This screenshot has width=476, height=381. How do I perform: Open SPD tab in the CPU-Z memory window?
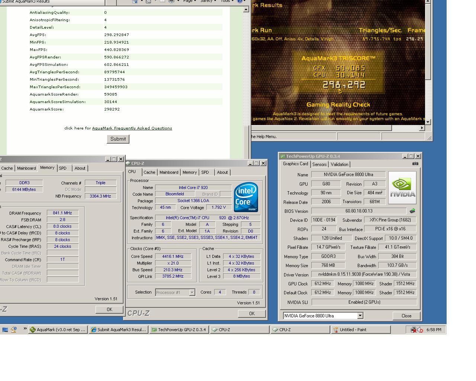63,168
